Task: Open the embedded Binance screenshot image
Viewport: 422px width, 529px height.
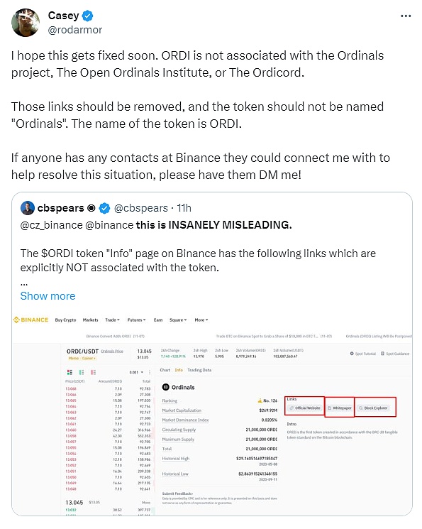Action: point(212,413)
